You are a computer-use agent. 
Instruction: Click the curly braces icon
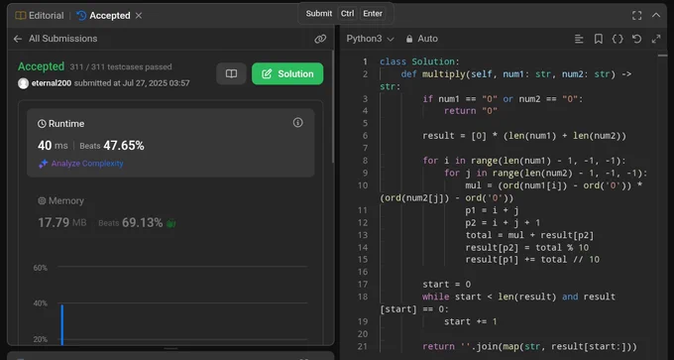coord(618,39)
